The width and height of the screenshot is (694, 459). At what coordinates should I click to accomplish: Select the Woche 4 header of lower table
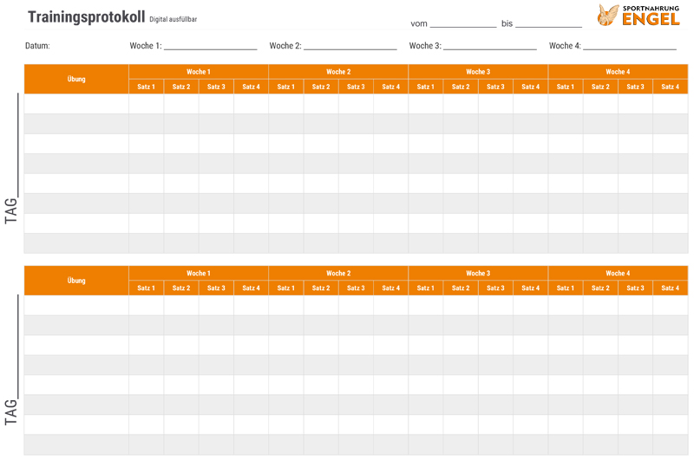(x=618, y=273)
